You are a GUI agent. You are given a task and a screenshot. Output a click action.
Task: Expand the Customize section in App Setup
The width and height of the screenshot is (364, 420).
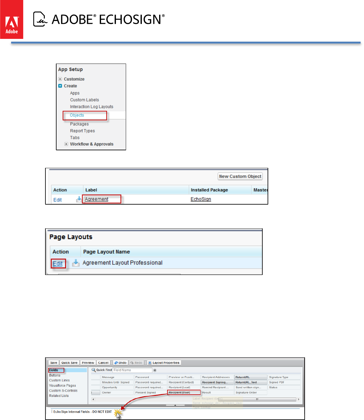(x=60, y=79)
